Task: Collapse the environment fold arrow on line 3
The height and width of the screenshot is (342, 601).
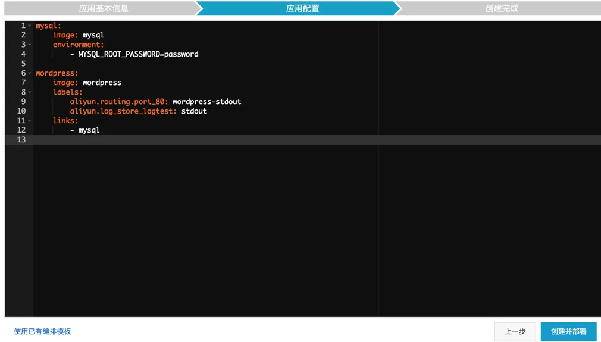Action: tap(30, 45)
